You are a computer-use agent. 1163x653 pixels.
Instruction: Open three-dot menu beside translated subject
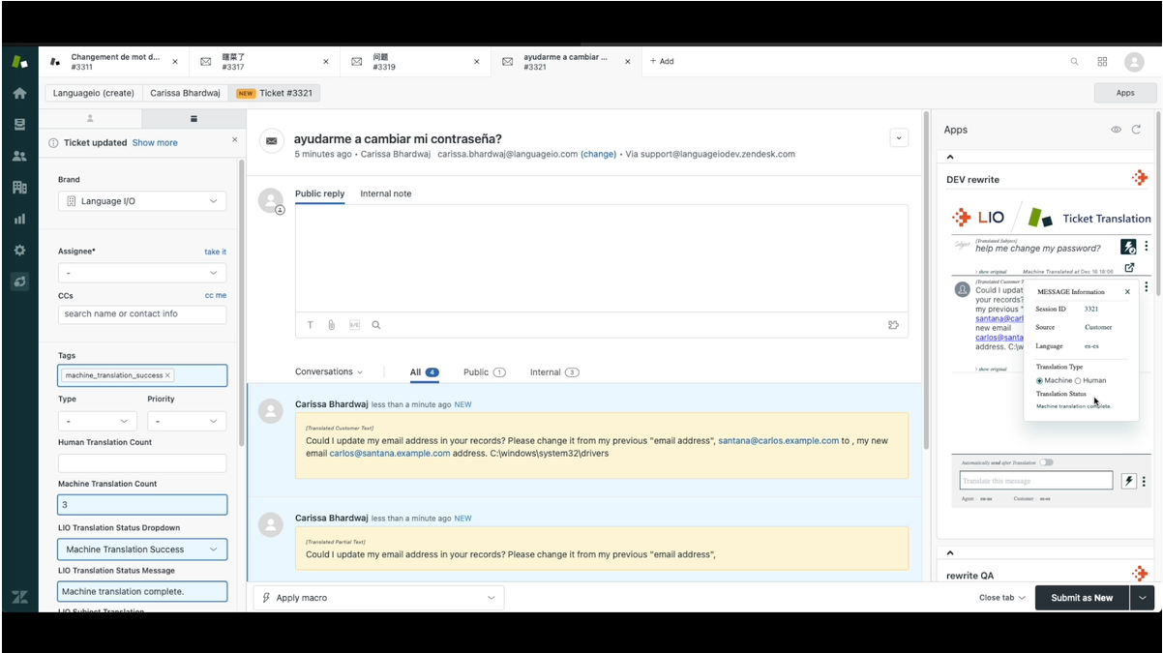tap(1147, 247)
